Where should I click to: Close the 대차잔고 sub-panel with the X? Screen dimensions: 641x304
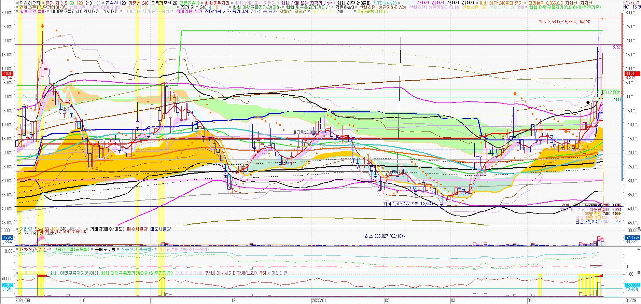point(639,249)
